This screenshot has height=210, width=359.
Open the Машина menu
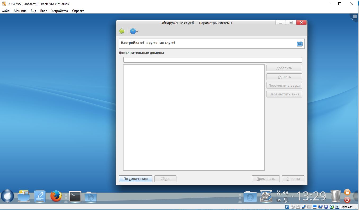tap(20, 11)
